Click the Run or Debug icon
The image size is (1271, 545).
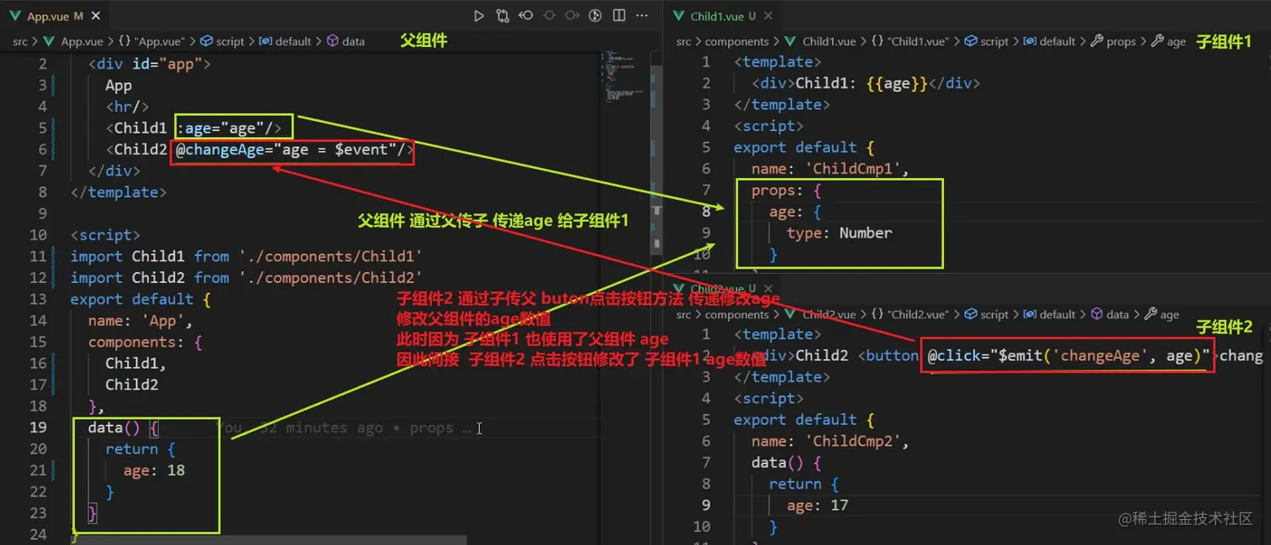(x=593, y=16)
